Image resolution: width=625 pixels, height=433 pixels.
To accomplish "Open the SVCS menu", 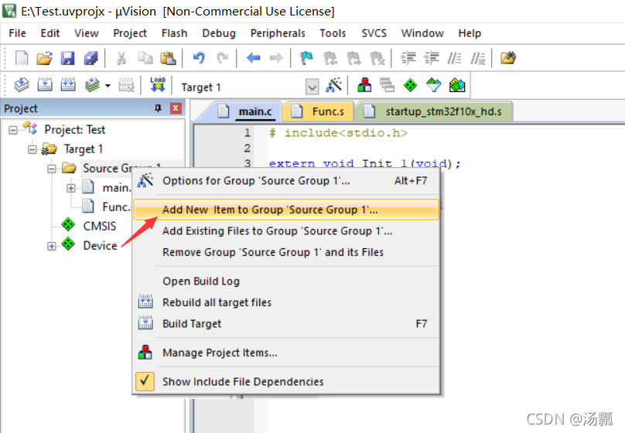I will coord(374,33).
